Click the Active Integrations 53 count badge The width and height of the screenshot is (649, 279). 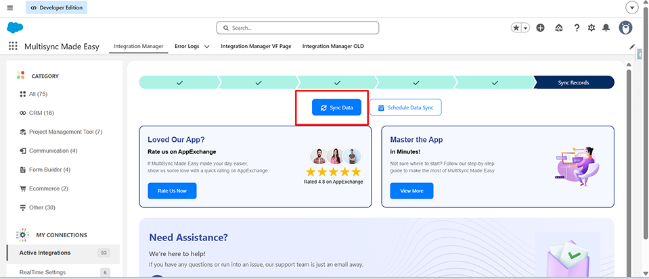(x=104, y=253)
